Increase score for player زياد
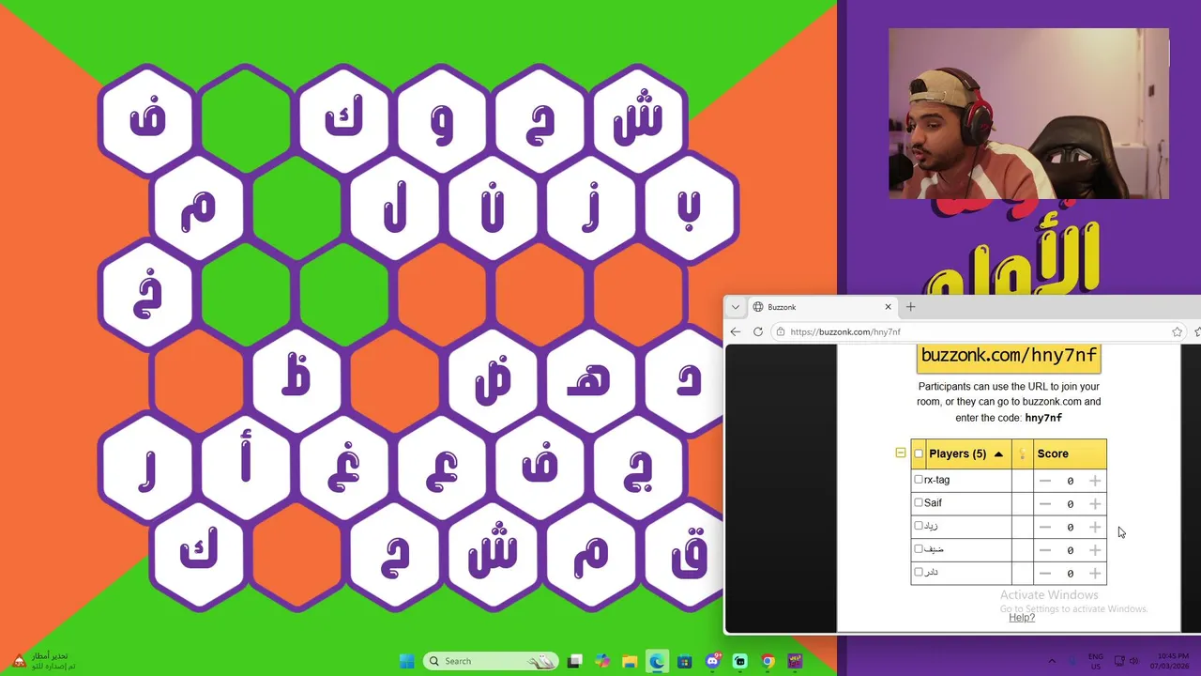 coord(1095,527)
